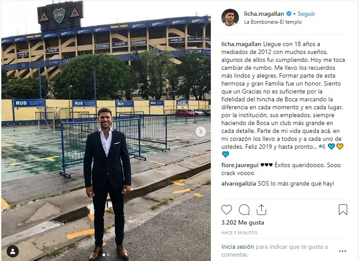Open the three-dots more options menu

[342, 251]
